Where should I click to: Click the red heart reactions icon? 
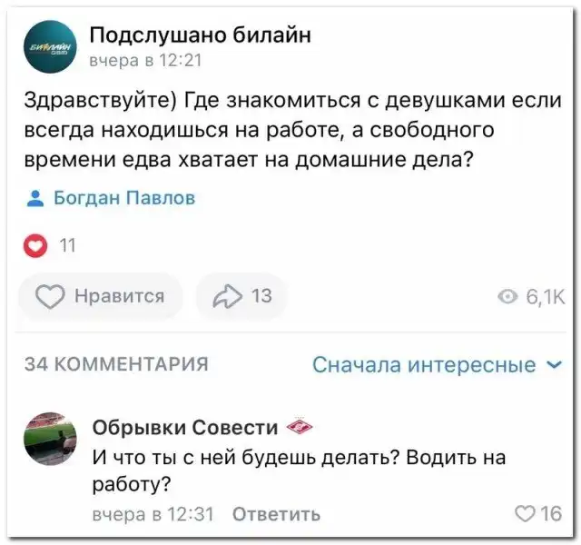[x=35, y=244]
